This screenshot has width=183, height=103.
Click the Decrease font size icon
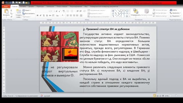[x=59, y=11]
